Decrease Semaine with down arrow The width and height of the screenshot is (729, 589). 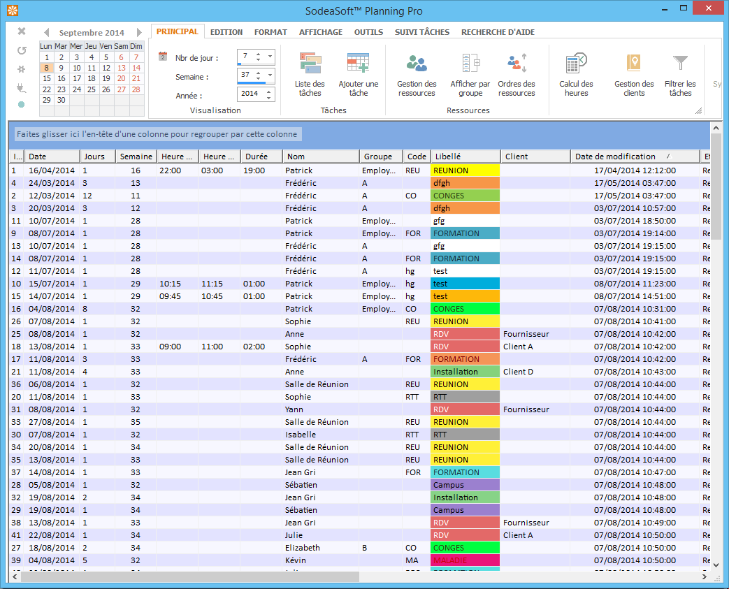(x=259, y=78)
